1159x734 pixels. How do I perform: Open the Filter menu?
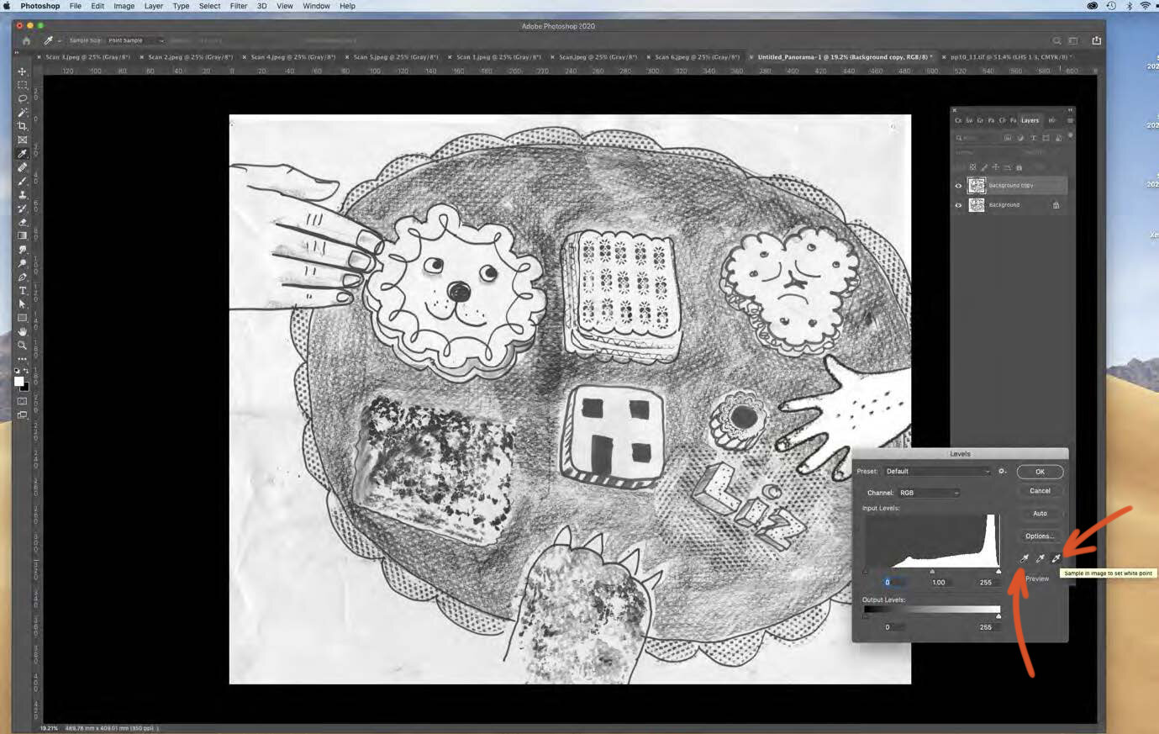(239, 6)
